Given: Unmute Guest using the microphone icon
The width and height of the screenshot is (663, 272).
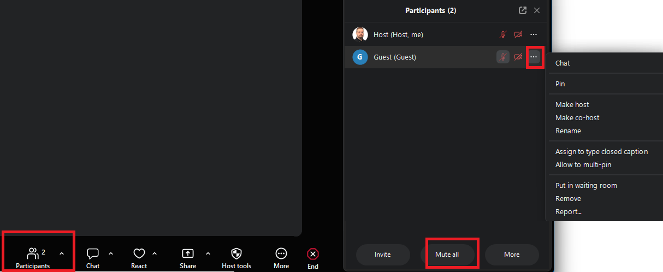Looking at the screenshot, I should pos(503,57).
